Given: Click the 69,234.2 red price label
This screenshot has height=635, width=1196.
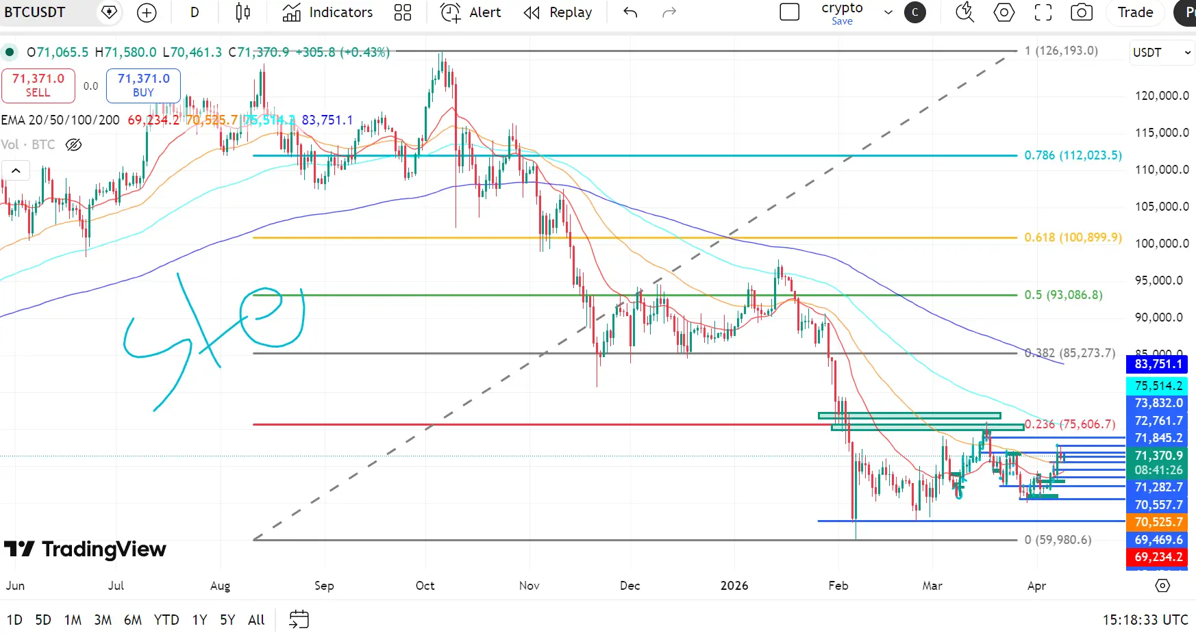Looking at the screenshot, I should [x=1158, y=557].
